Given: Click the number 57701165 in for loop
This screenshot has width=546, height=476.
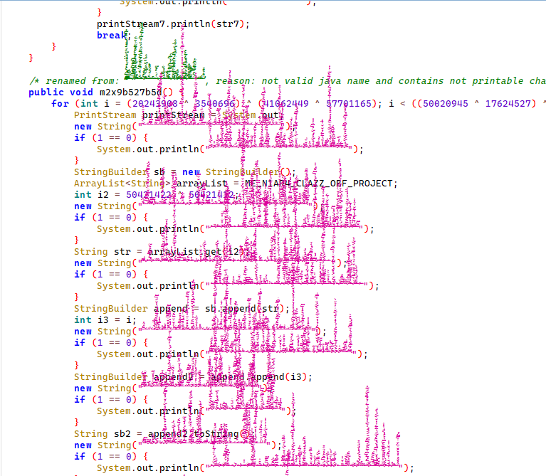Looking at the screenshot, I should pyautogui.click(x=349, y=103).
